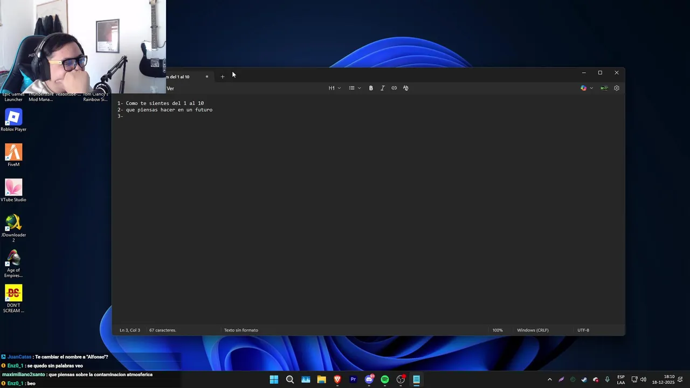The image size is (690, 388).
Task: Open Brave browser from taskbar
Action: tap(337, 379)
